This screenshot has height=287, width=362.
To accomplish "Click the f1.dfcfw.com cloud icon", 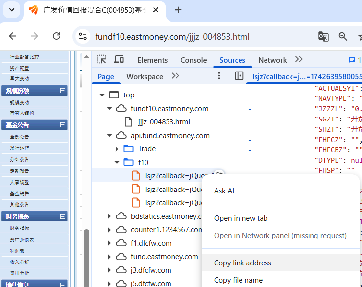I will pos(121,243).
